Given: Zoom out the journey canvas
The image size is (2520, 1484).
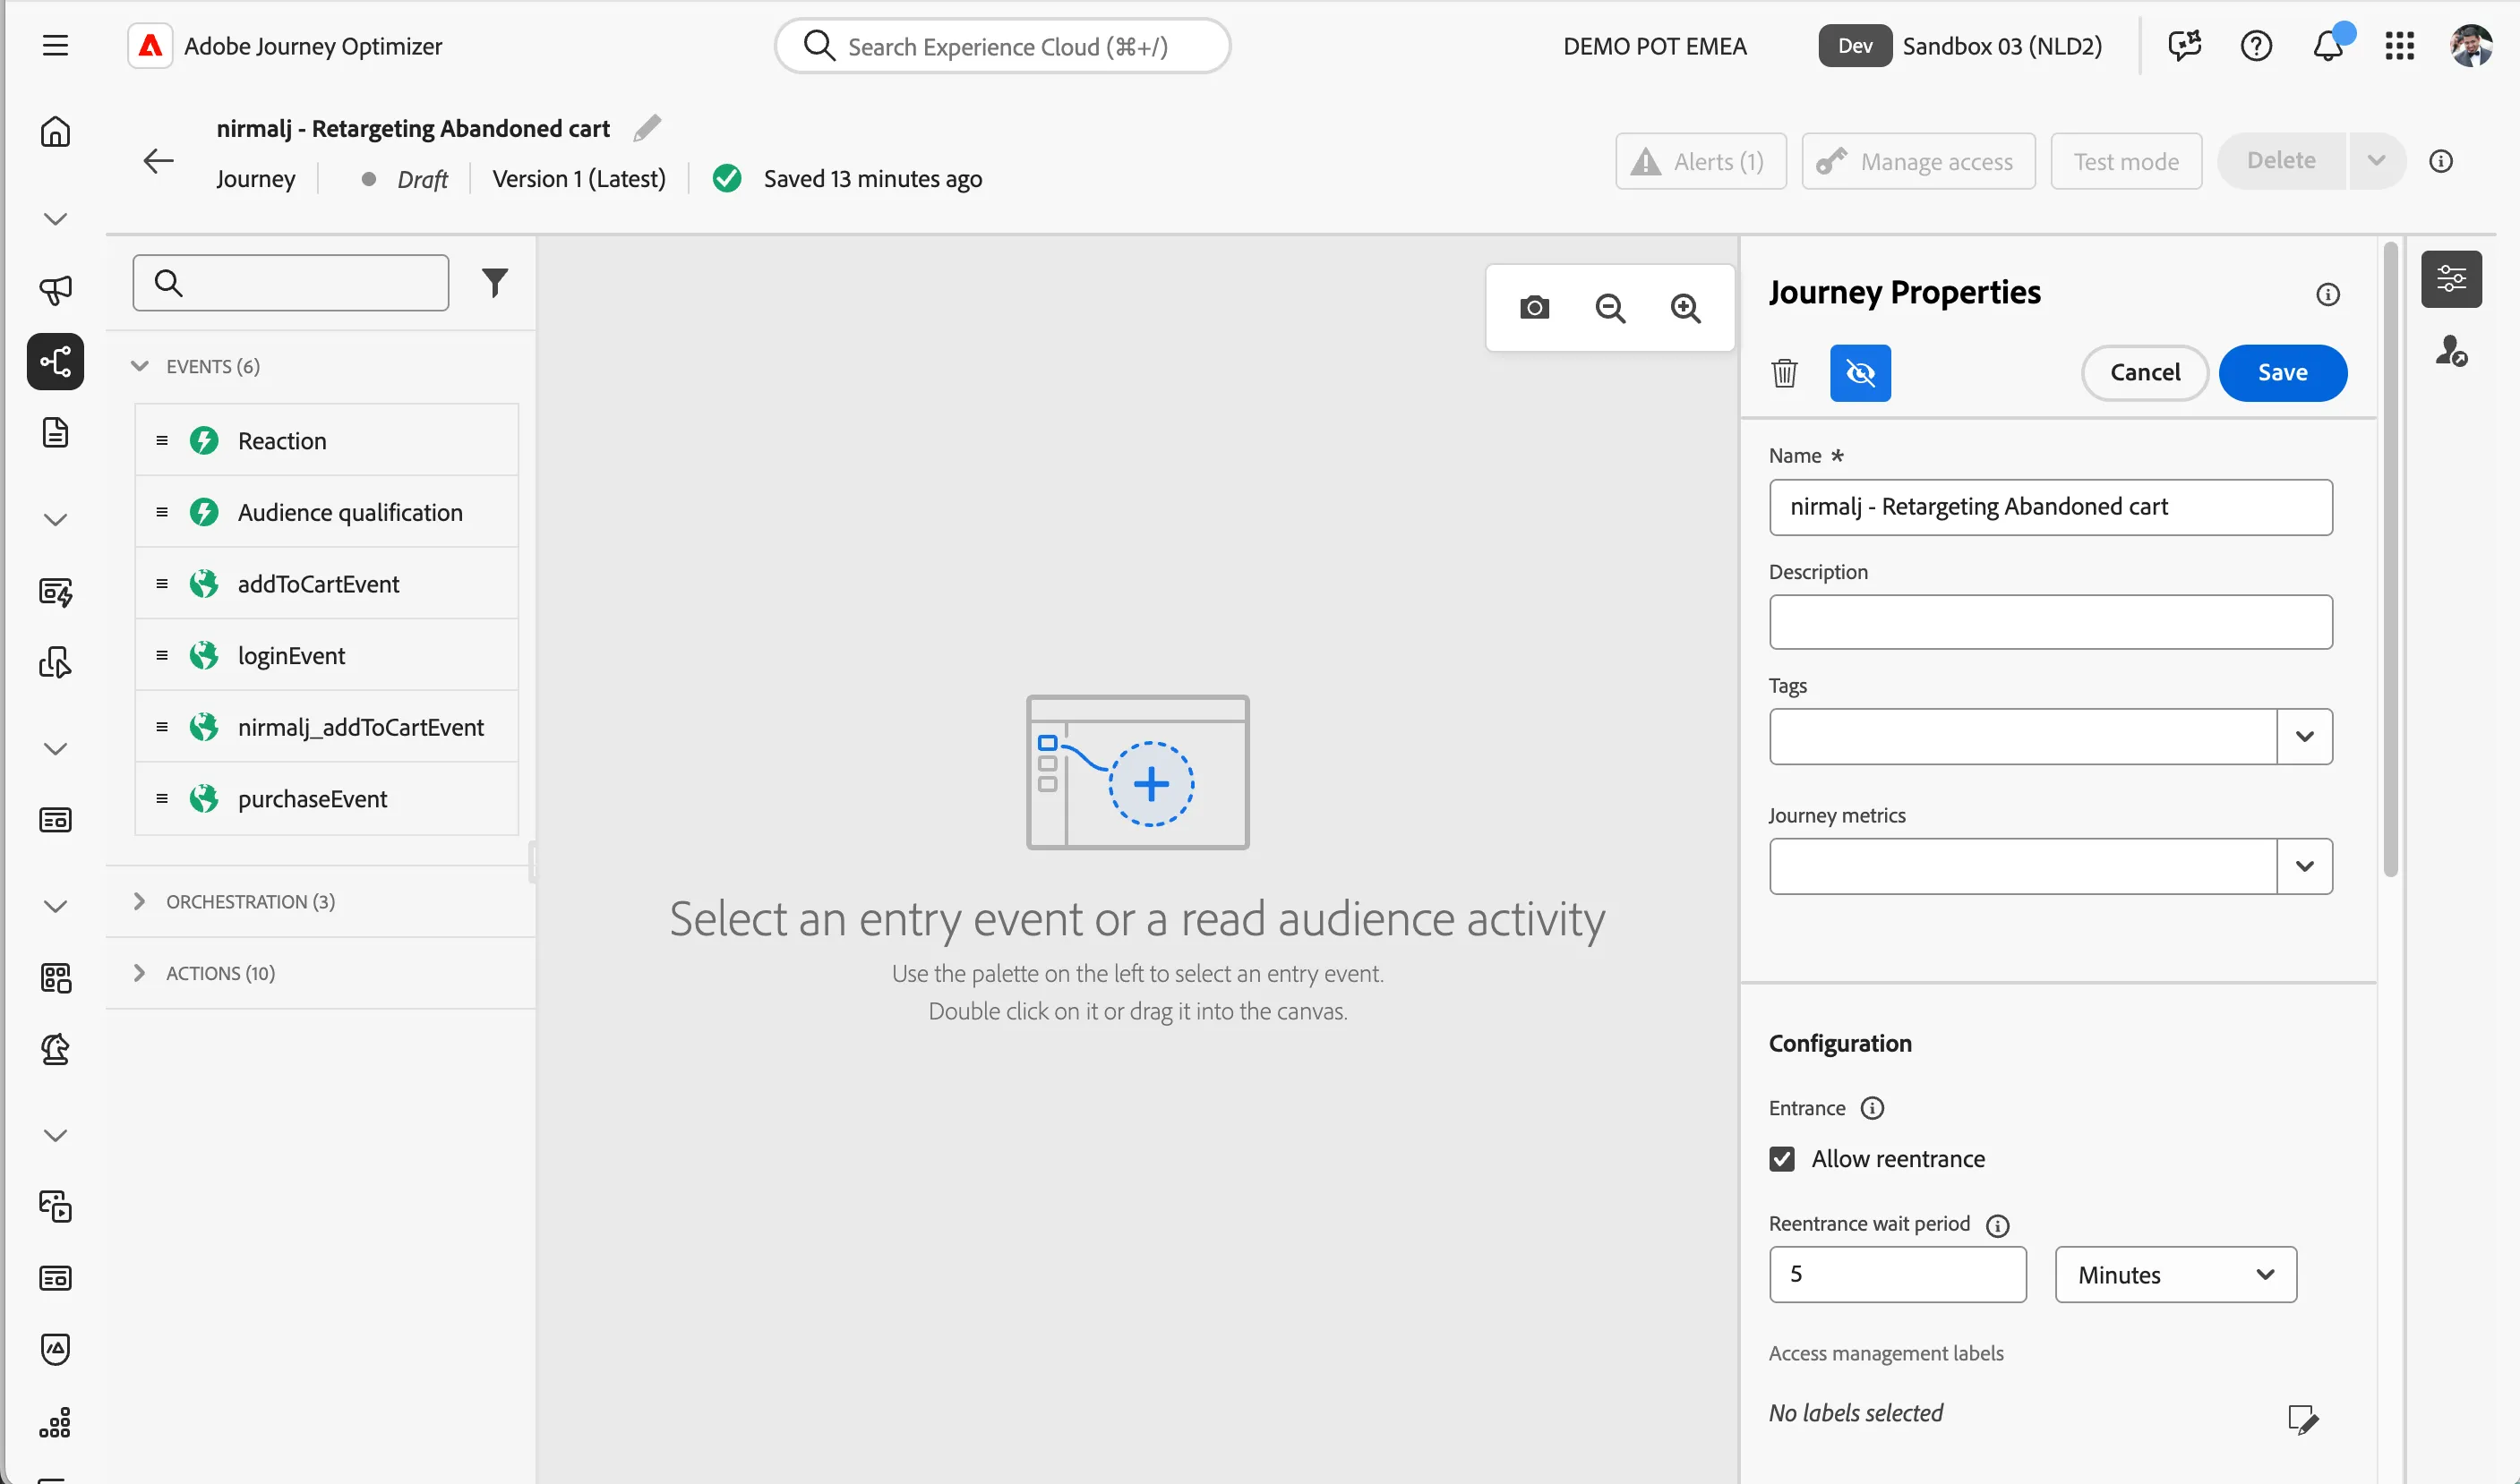Looking at the screenshot, I should click(x=1609, y=308).
